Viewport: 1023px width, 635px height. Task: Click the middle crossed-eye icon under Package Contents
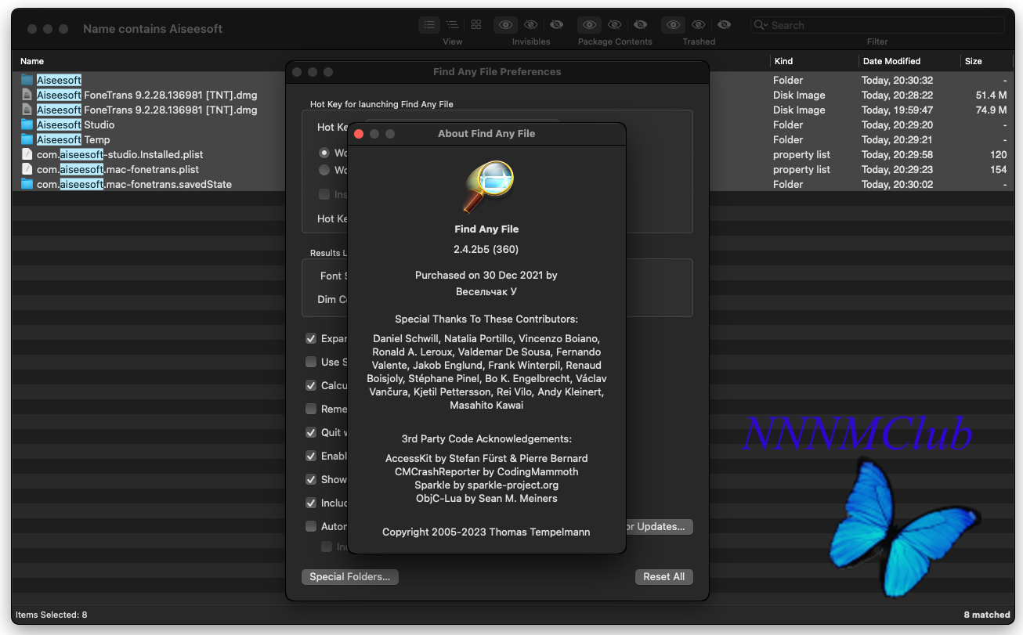tap(615, 25)
